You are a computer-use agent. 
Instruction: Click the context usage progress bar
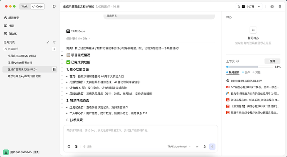coord(250,67)
